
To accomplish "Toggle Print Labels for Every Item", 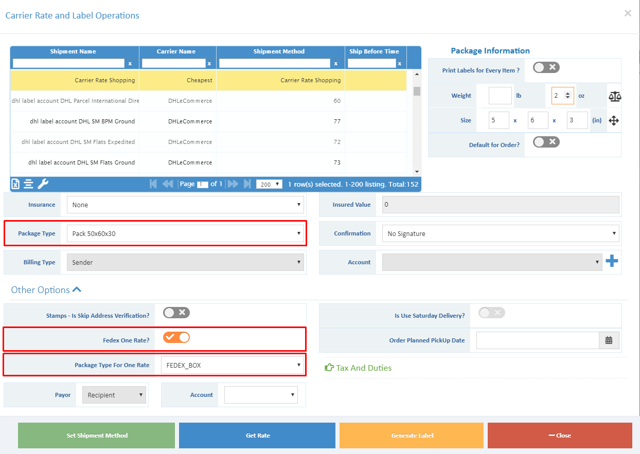I will coord(545,67).
